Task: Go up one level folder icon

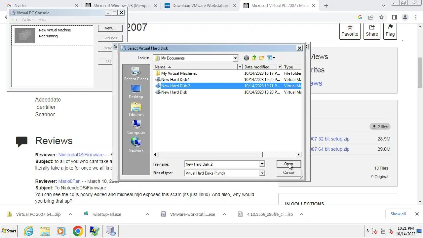Action: point(254,58)
